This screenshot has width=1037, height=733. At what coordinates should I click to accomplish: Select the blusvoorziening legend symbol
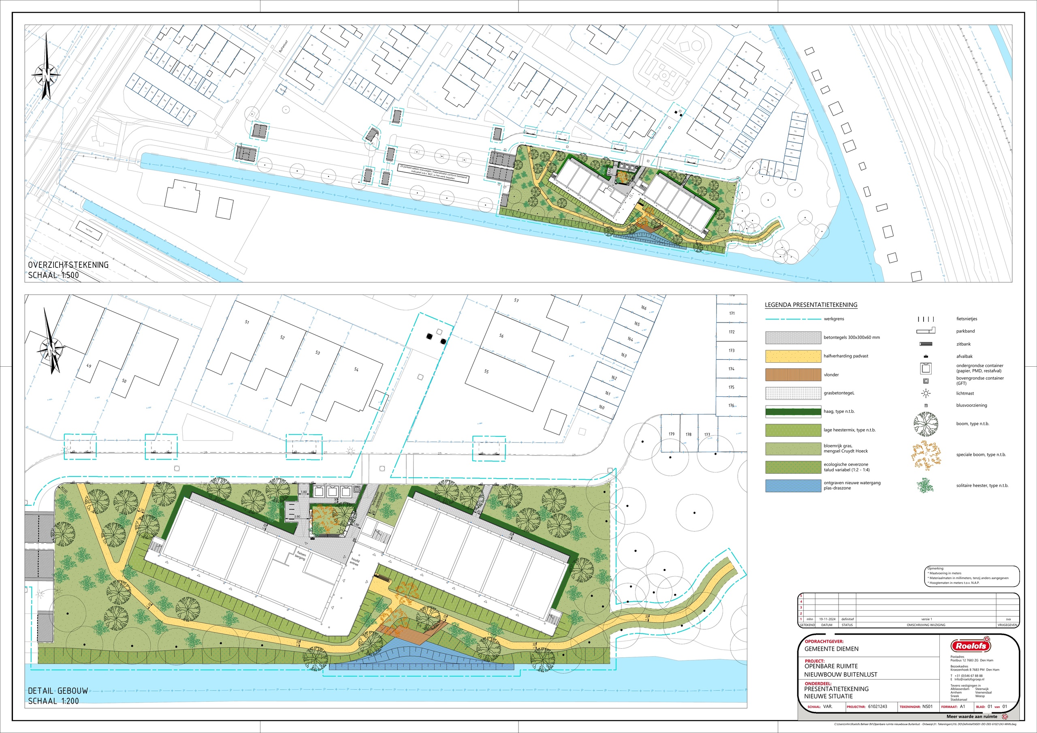[x=926, y=405]
